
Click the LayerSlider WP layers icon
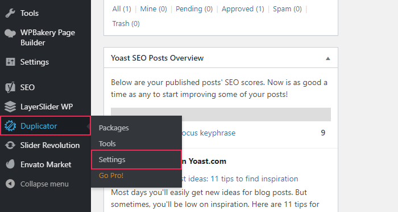click(10, 107)
